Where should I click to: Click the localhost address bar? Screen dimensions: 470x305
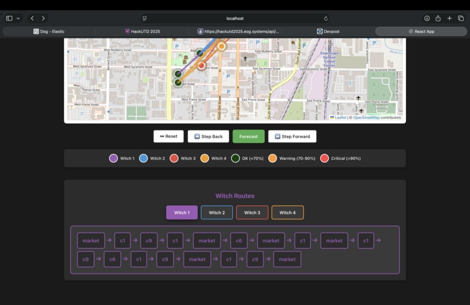[235, 18]
